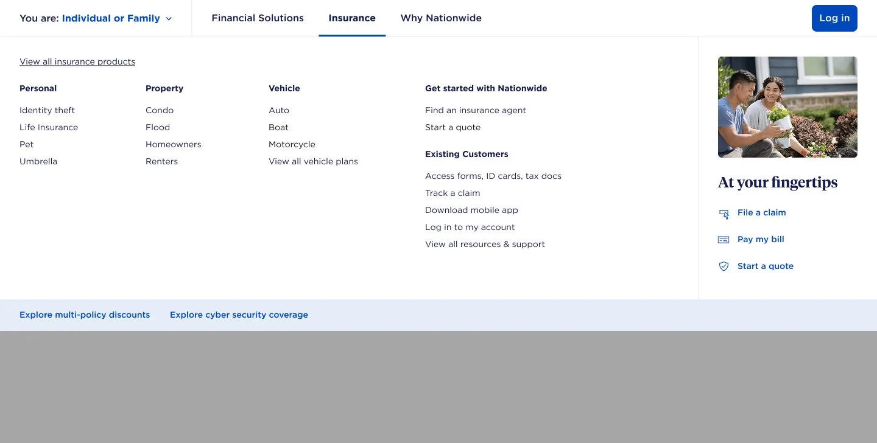Click Log in to my account link

[470, 227]
